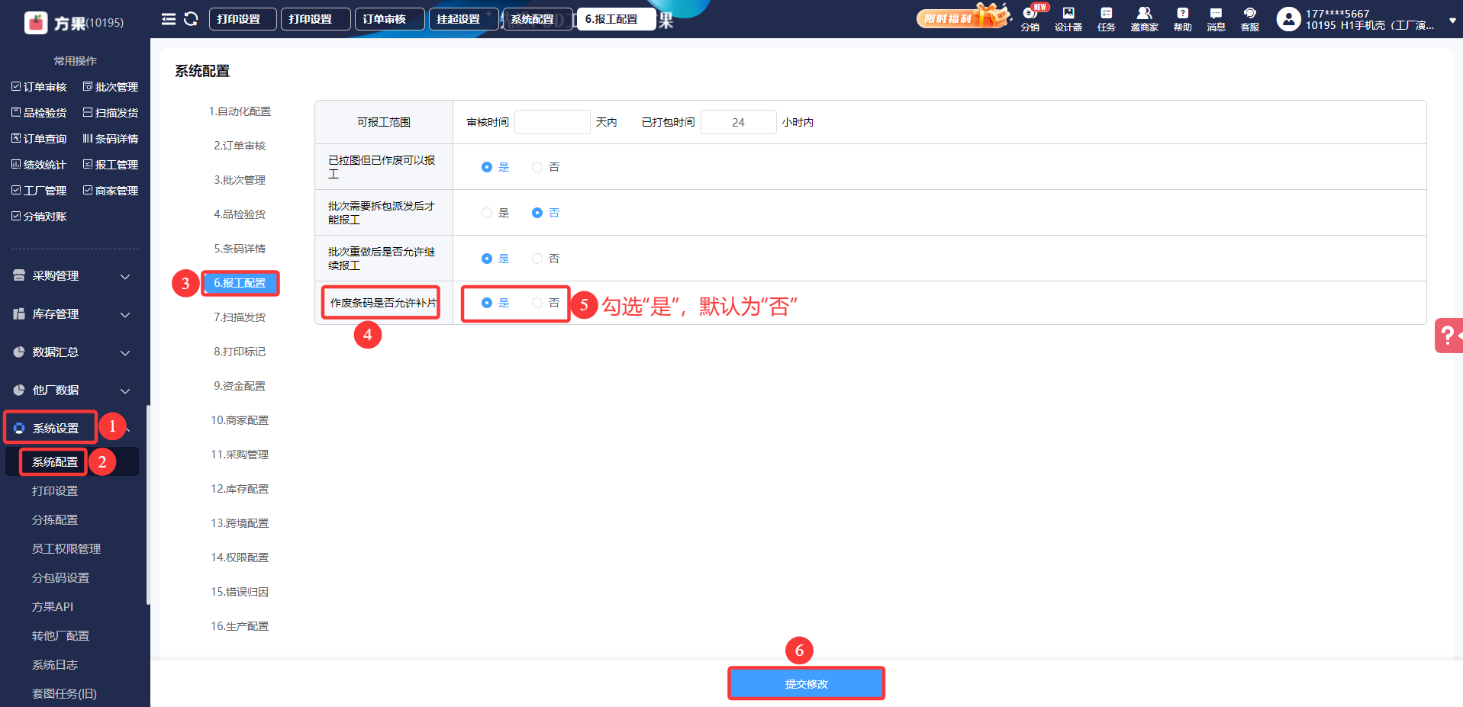
Task: Open 批次管理 shortcut
Action: [x=111, y=87]
